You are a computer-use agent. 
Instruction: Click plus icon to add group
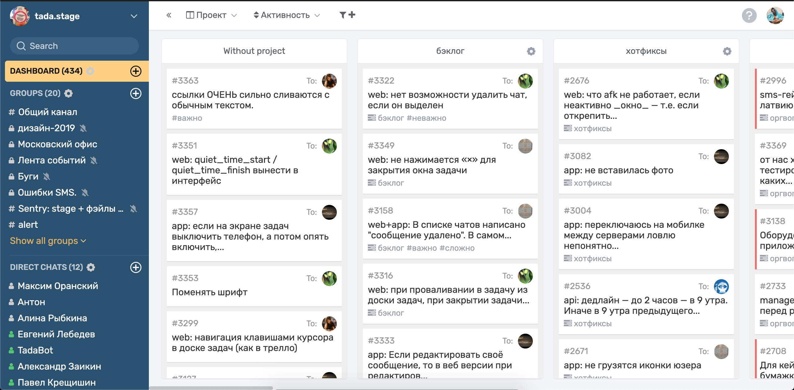click(136, 93)
